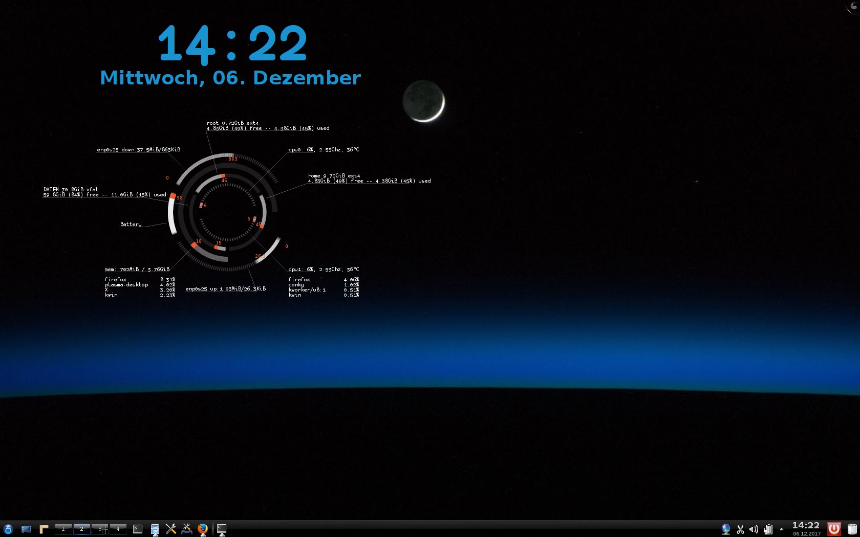The height and width of the screenshot is (537, 860).
Task: Click the large 14:22 desktop clock
Action: click(x=232, y=44)
